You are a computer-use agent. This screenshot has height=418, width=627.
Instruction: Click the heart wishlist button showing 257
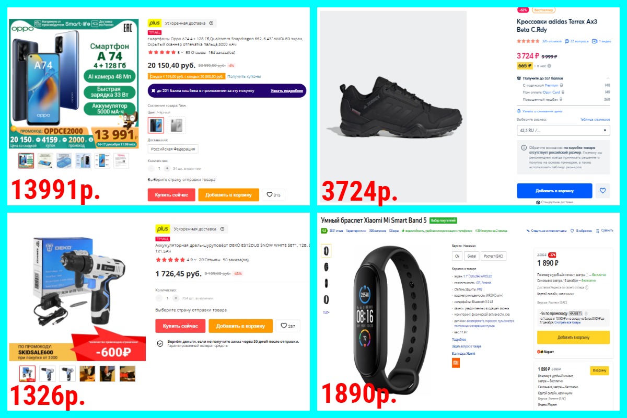tap(287, 326)
